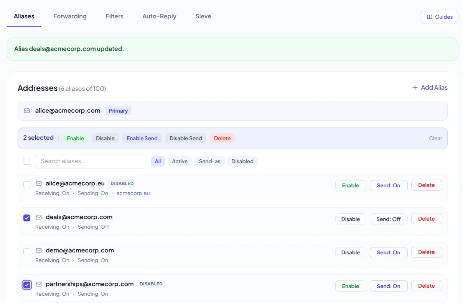Click the envelope icon next to alice@acmecorp.eu
Screen dimensions: 463x303
pyautogui.click(x=38, y=183)
